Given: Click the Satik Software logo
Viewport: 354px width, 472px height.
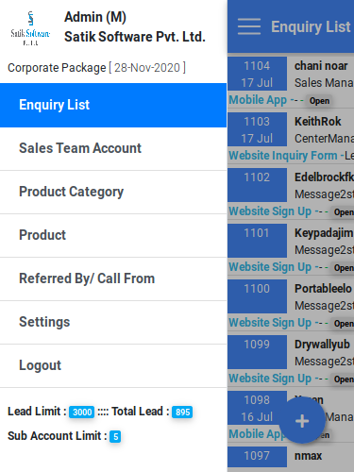Looking at the screenshot, I should (x=30, y=28).
